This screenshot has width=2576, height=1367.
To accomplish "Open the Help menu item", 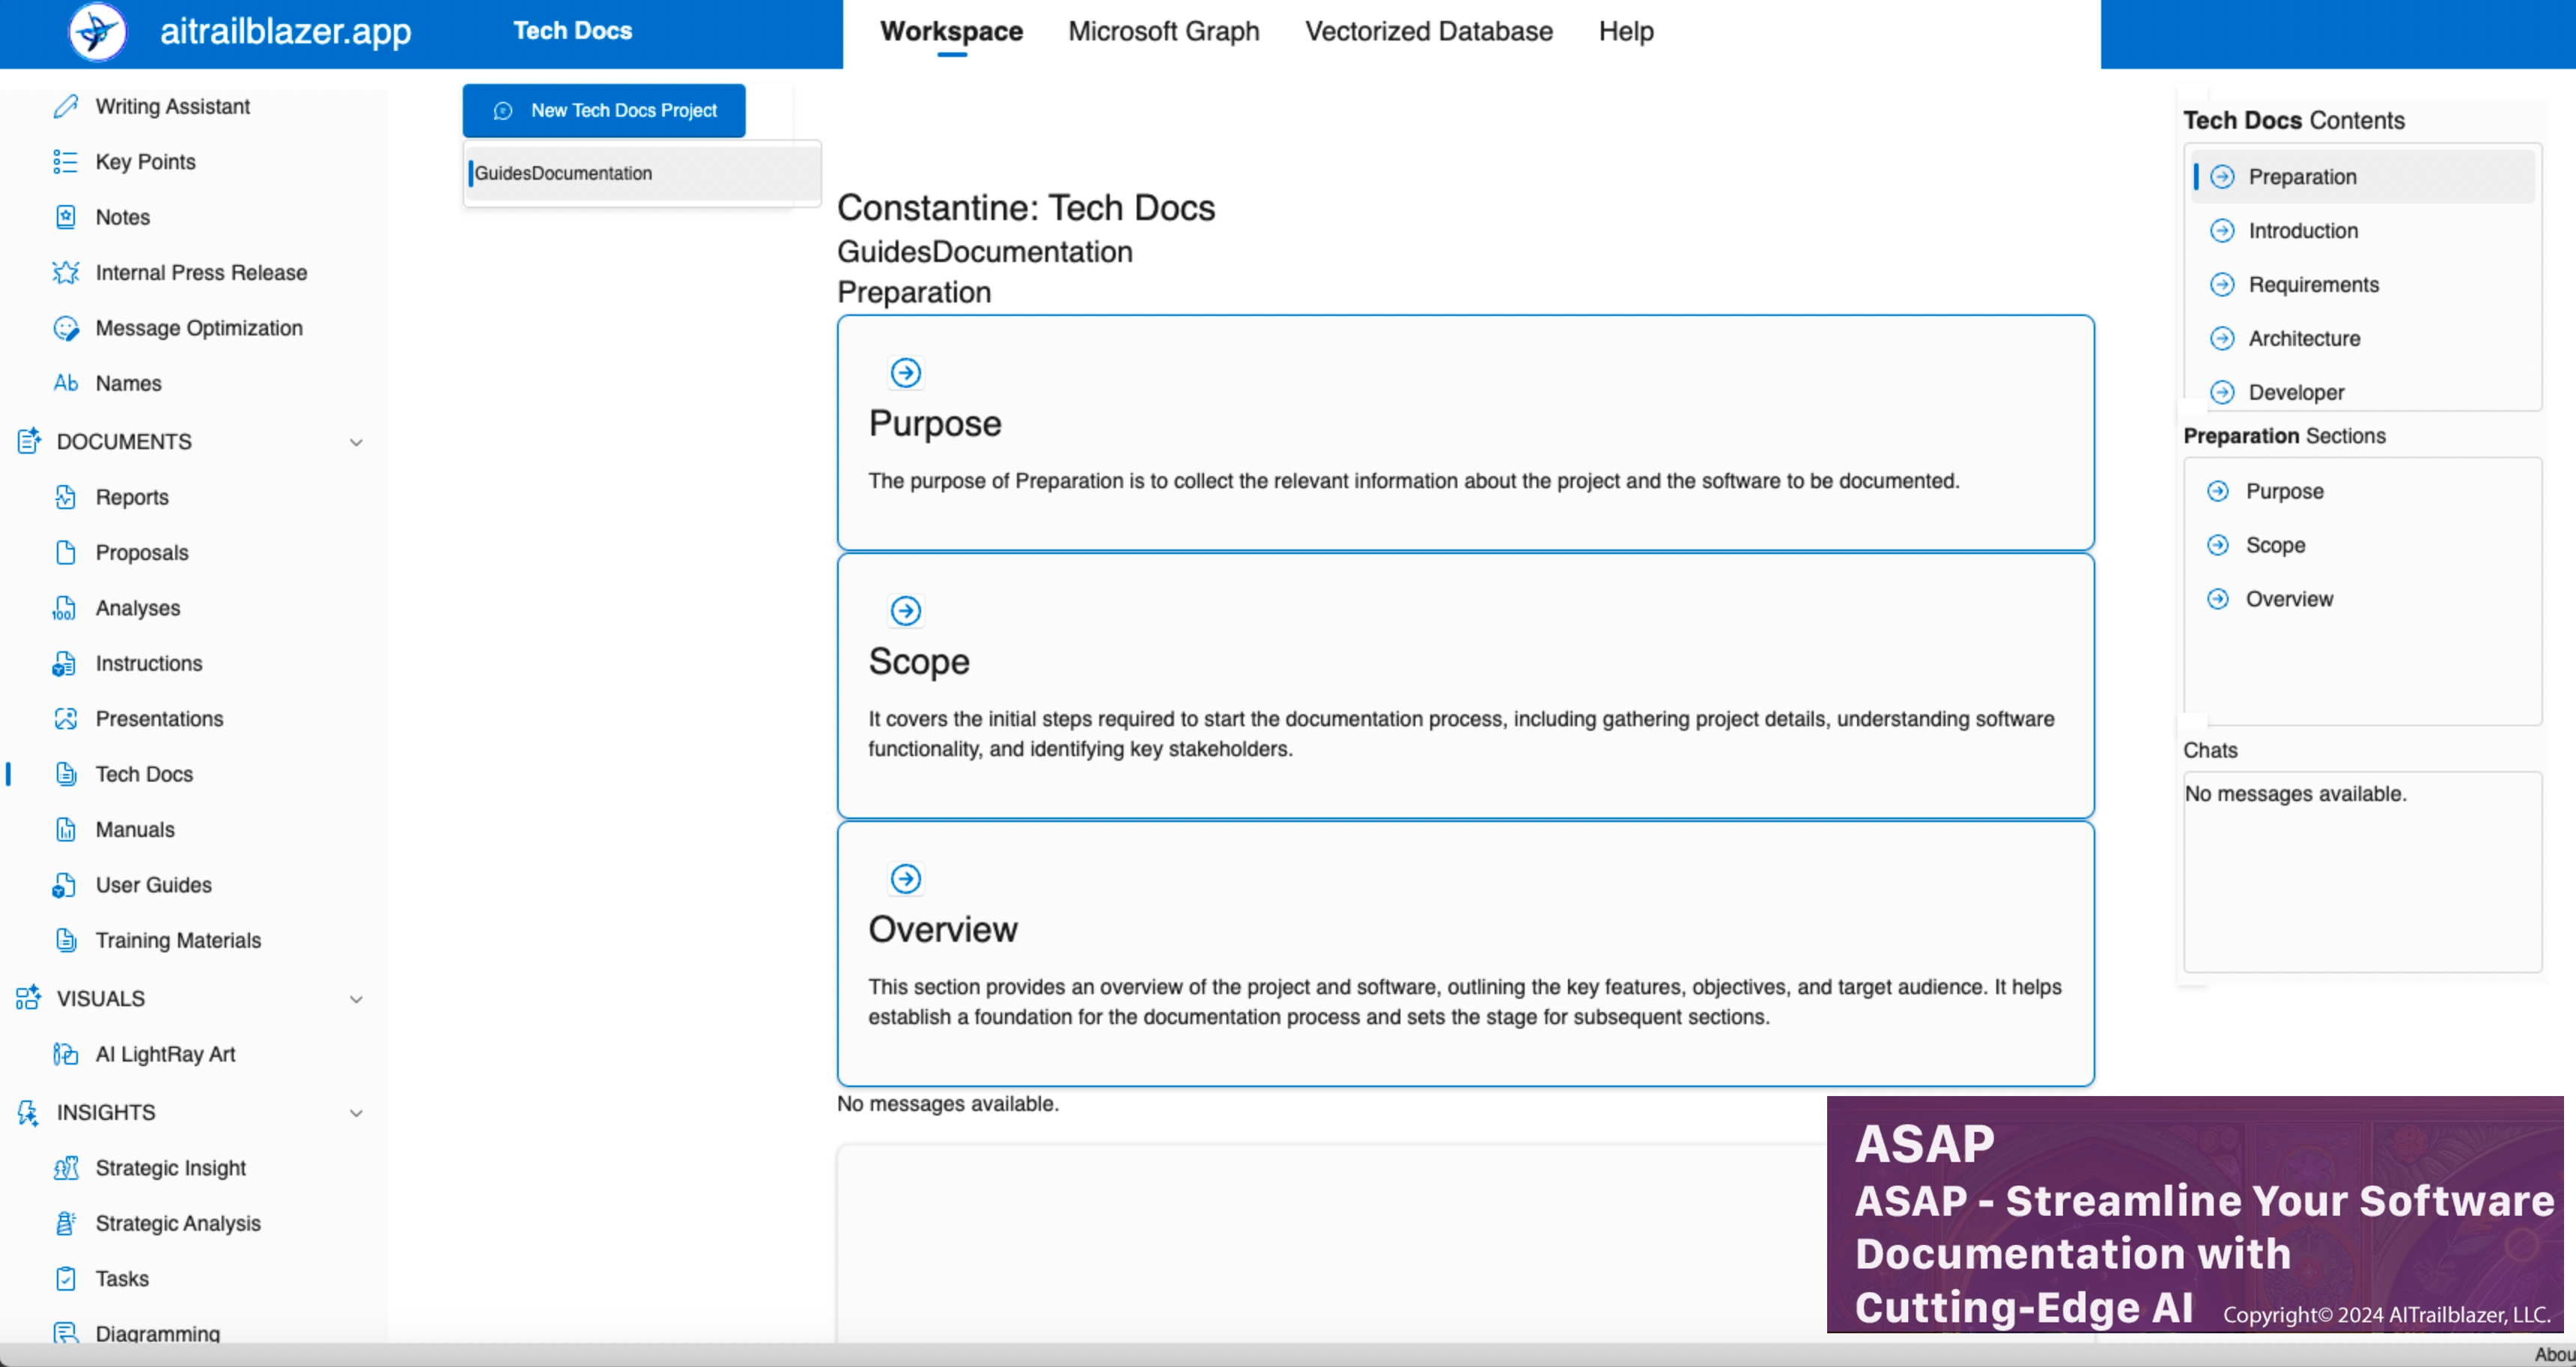I will [x=1625, y=32].
